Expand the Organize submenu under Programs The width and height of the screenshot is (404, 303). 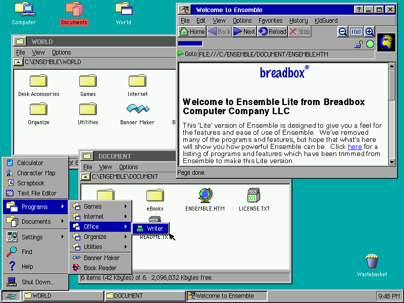tap(100, 236)
